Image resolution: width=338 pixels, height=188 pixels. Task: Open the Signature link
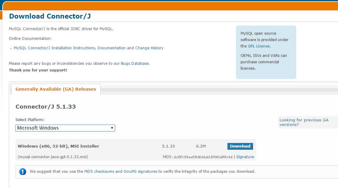(245, 157)
